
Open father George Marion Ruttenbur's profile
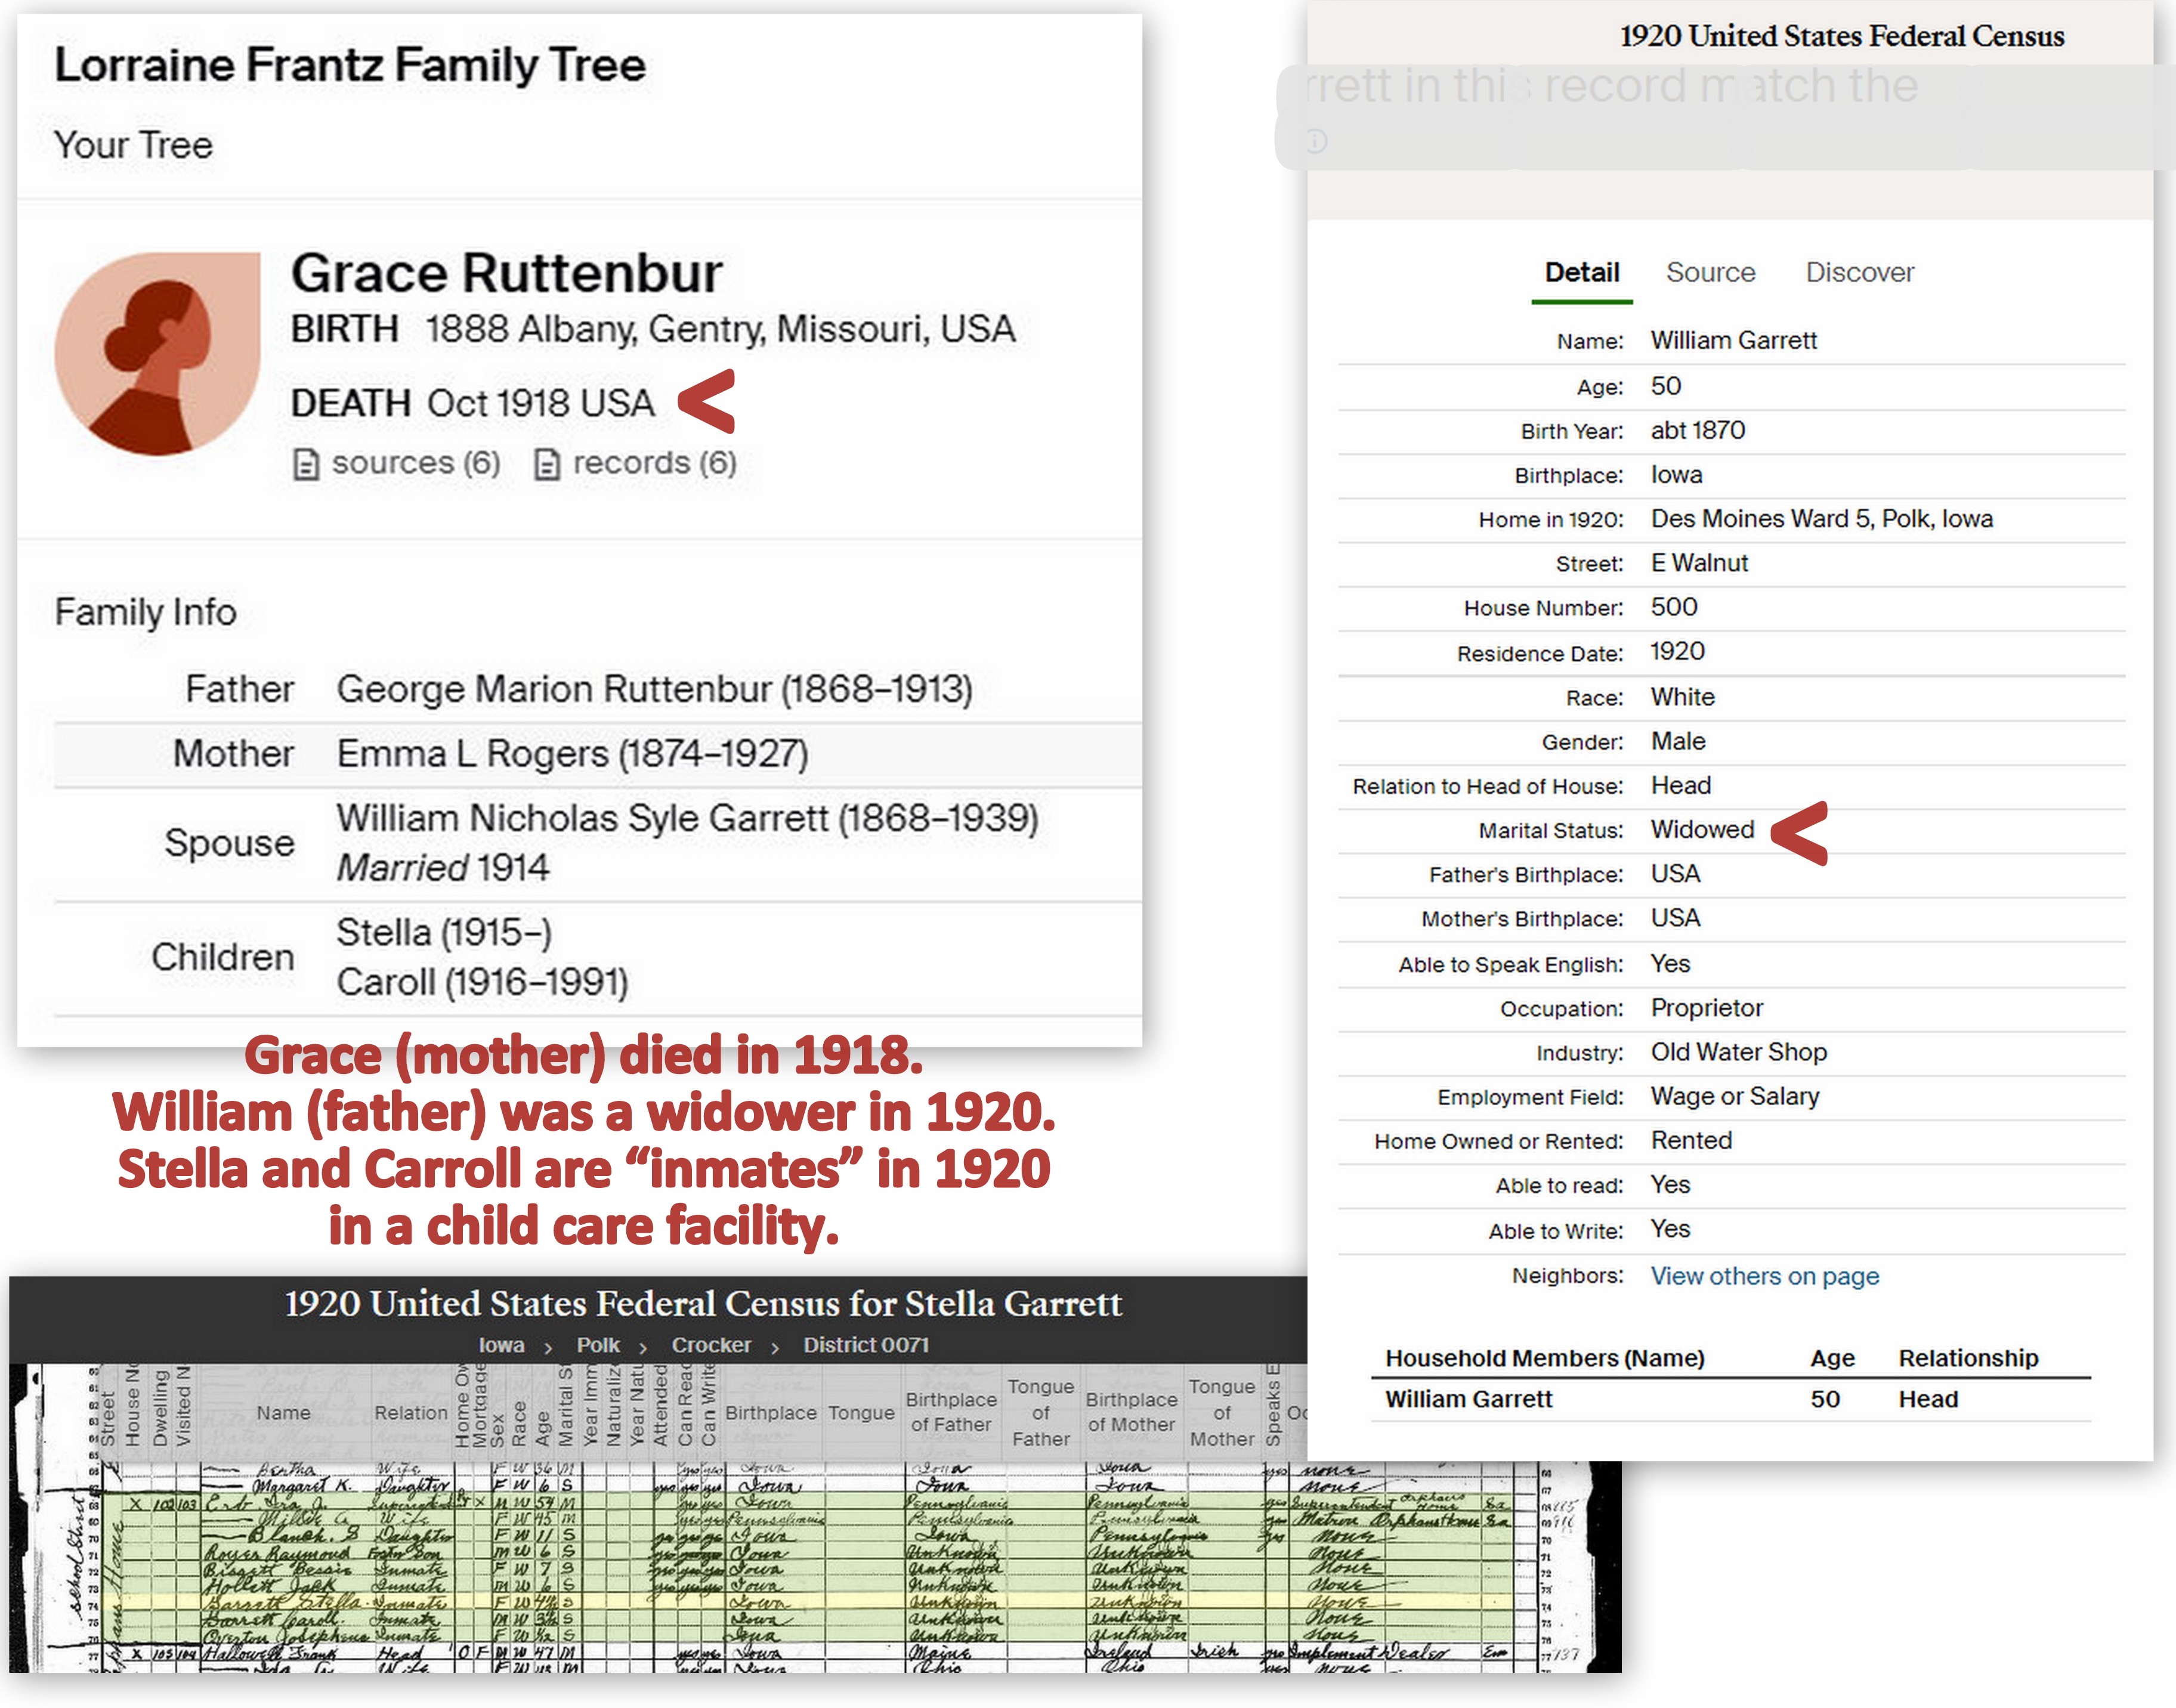(654, 689)
